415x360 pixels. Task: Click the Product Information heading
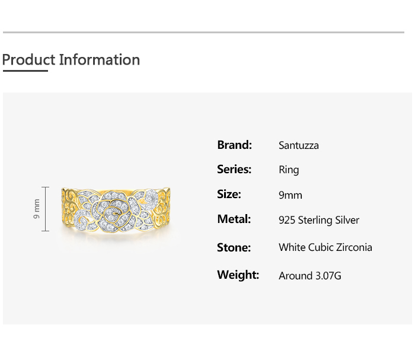point(71,60)
